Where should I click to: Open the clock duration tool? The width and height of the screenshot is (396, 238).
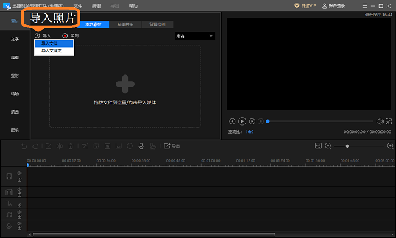(x=130, y=146)
